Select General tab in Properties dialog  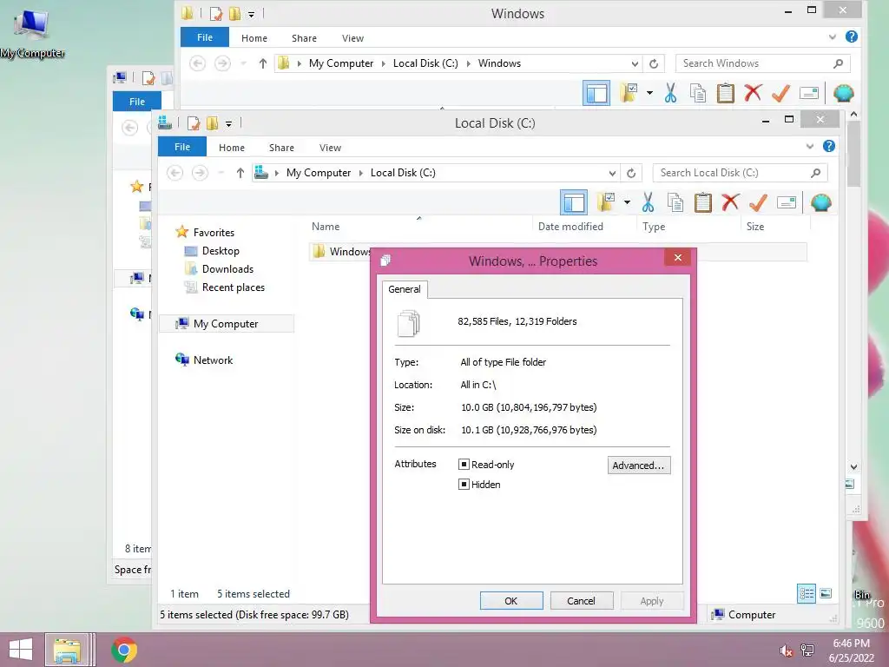(x=405, y=289)
